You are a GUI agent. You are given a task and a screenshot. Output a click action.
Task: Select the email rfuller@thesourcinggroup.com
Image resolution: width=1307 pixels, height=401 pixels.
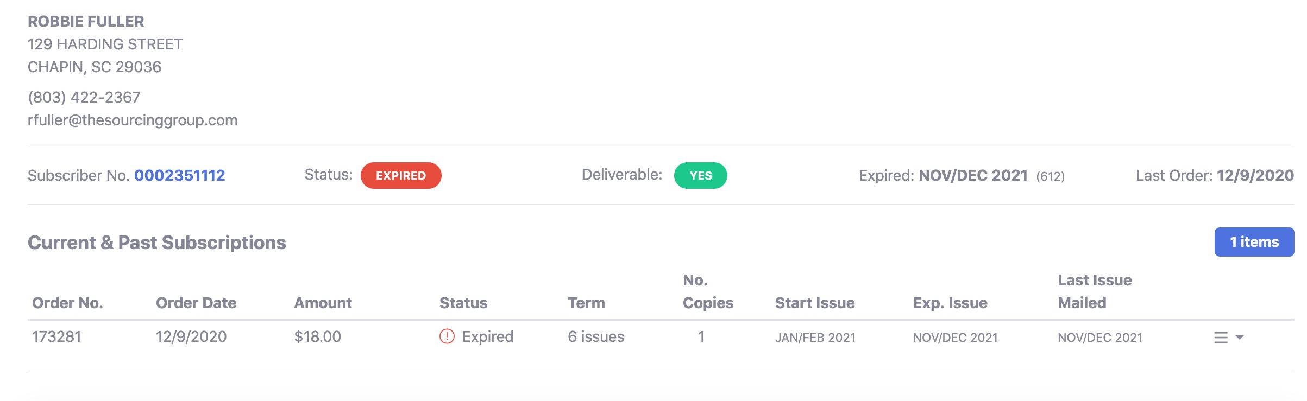click(133, 120)
